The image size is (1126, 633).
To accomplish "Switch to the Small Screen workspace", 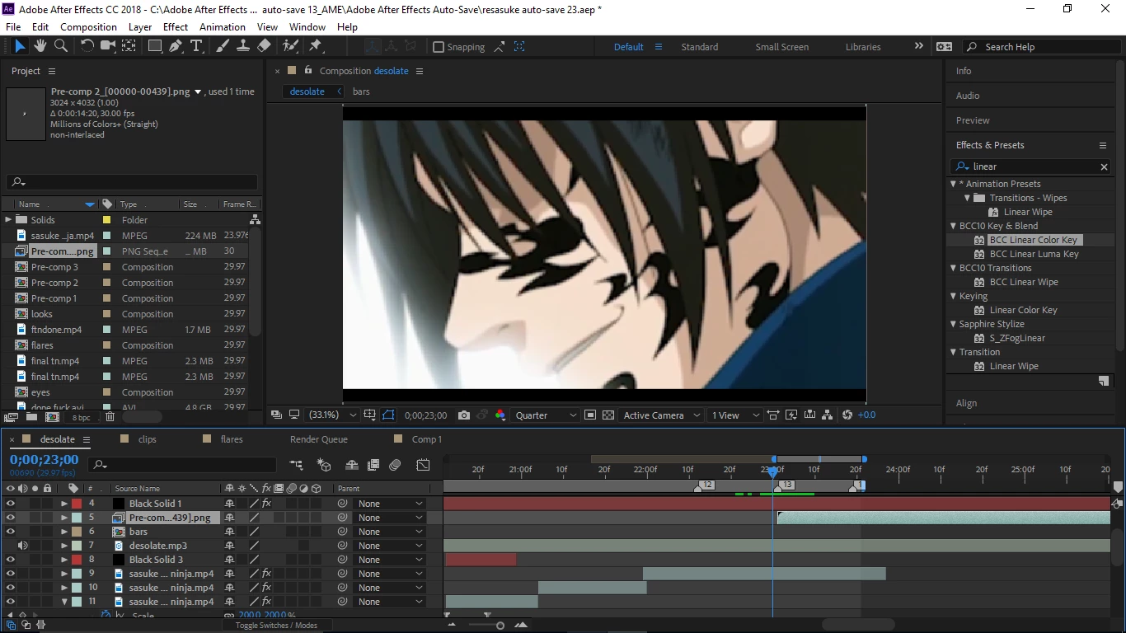I will 781,47.
